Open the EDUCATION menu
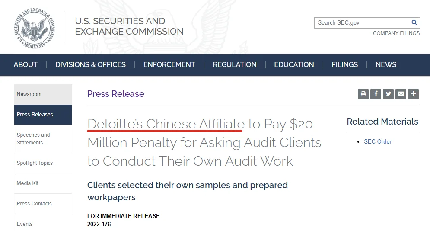This screenshot has height=231, width=430. pos(294,65)
